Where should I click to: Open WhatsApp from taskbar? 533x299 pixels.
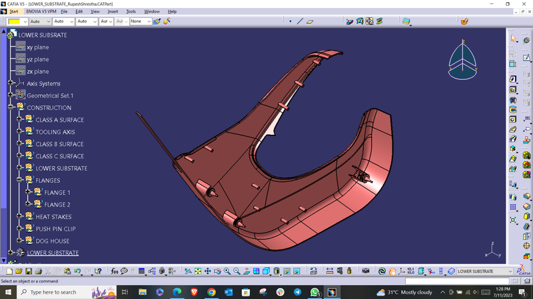pyautogui.click(x=314, y=292)
